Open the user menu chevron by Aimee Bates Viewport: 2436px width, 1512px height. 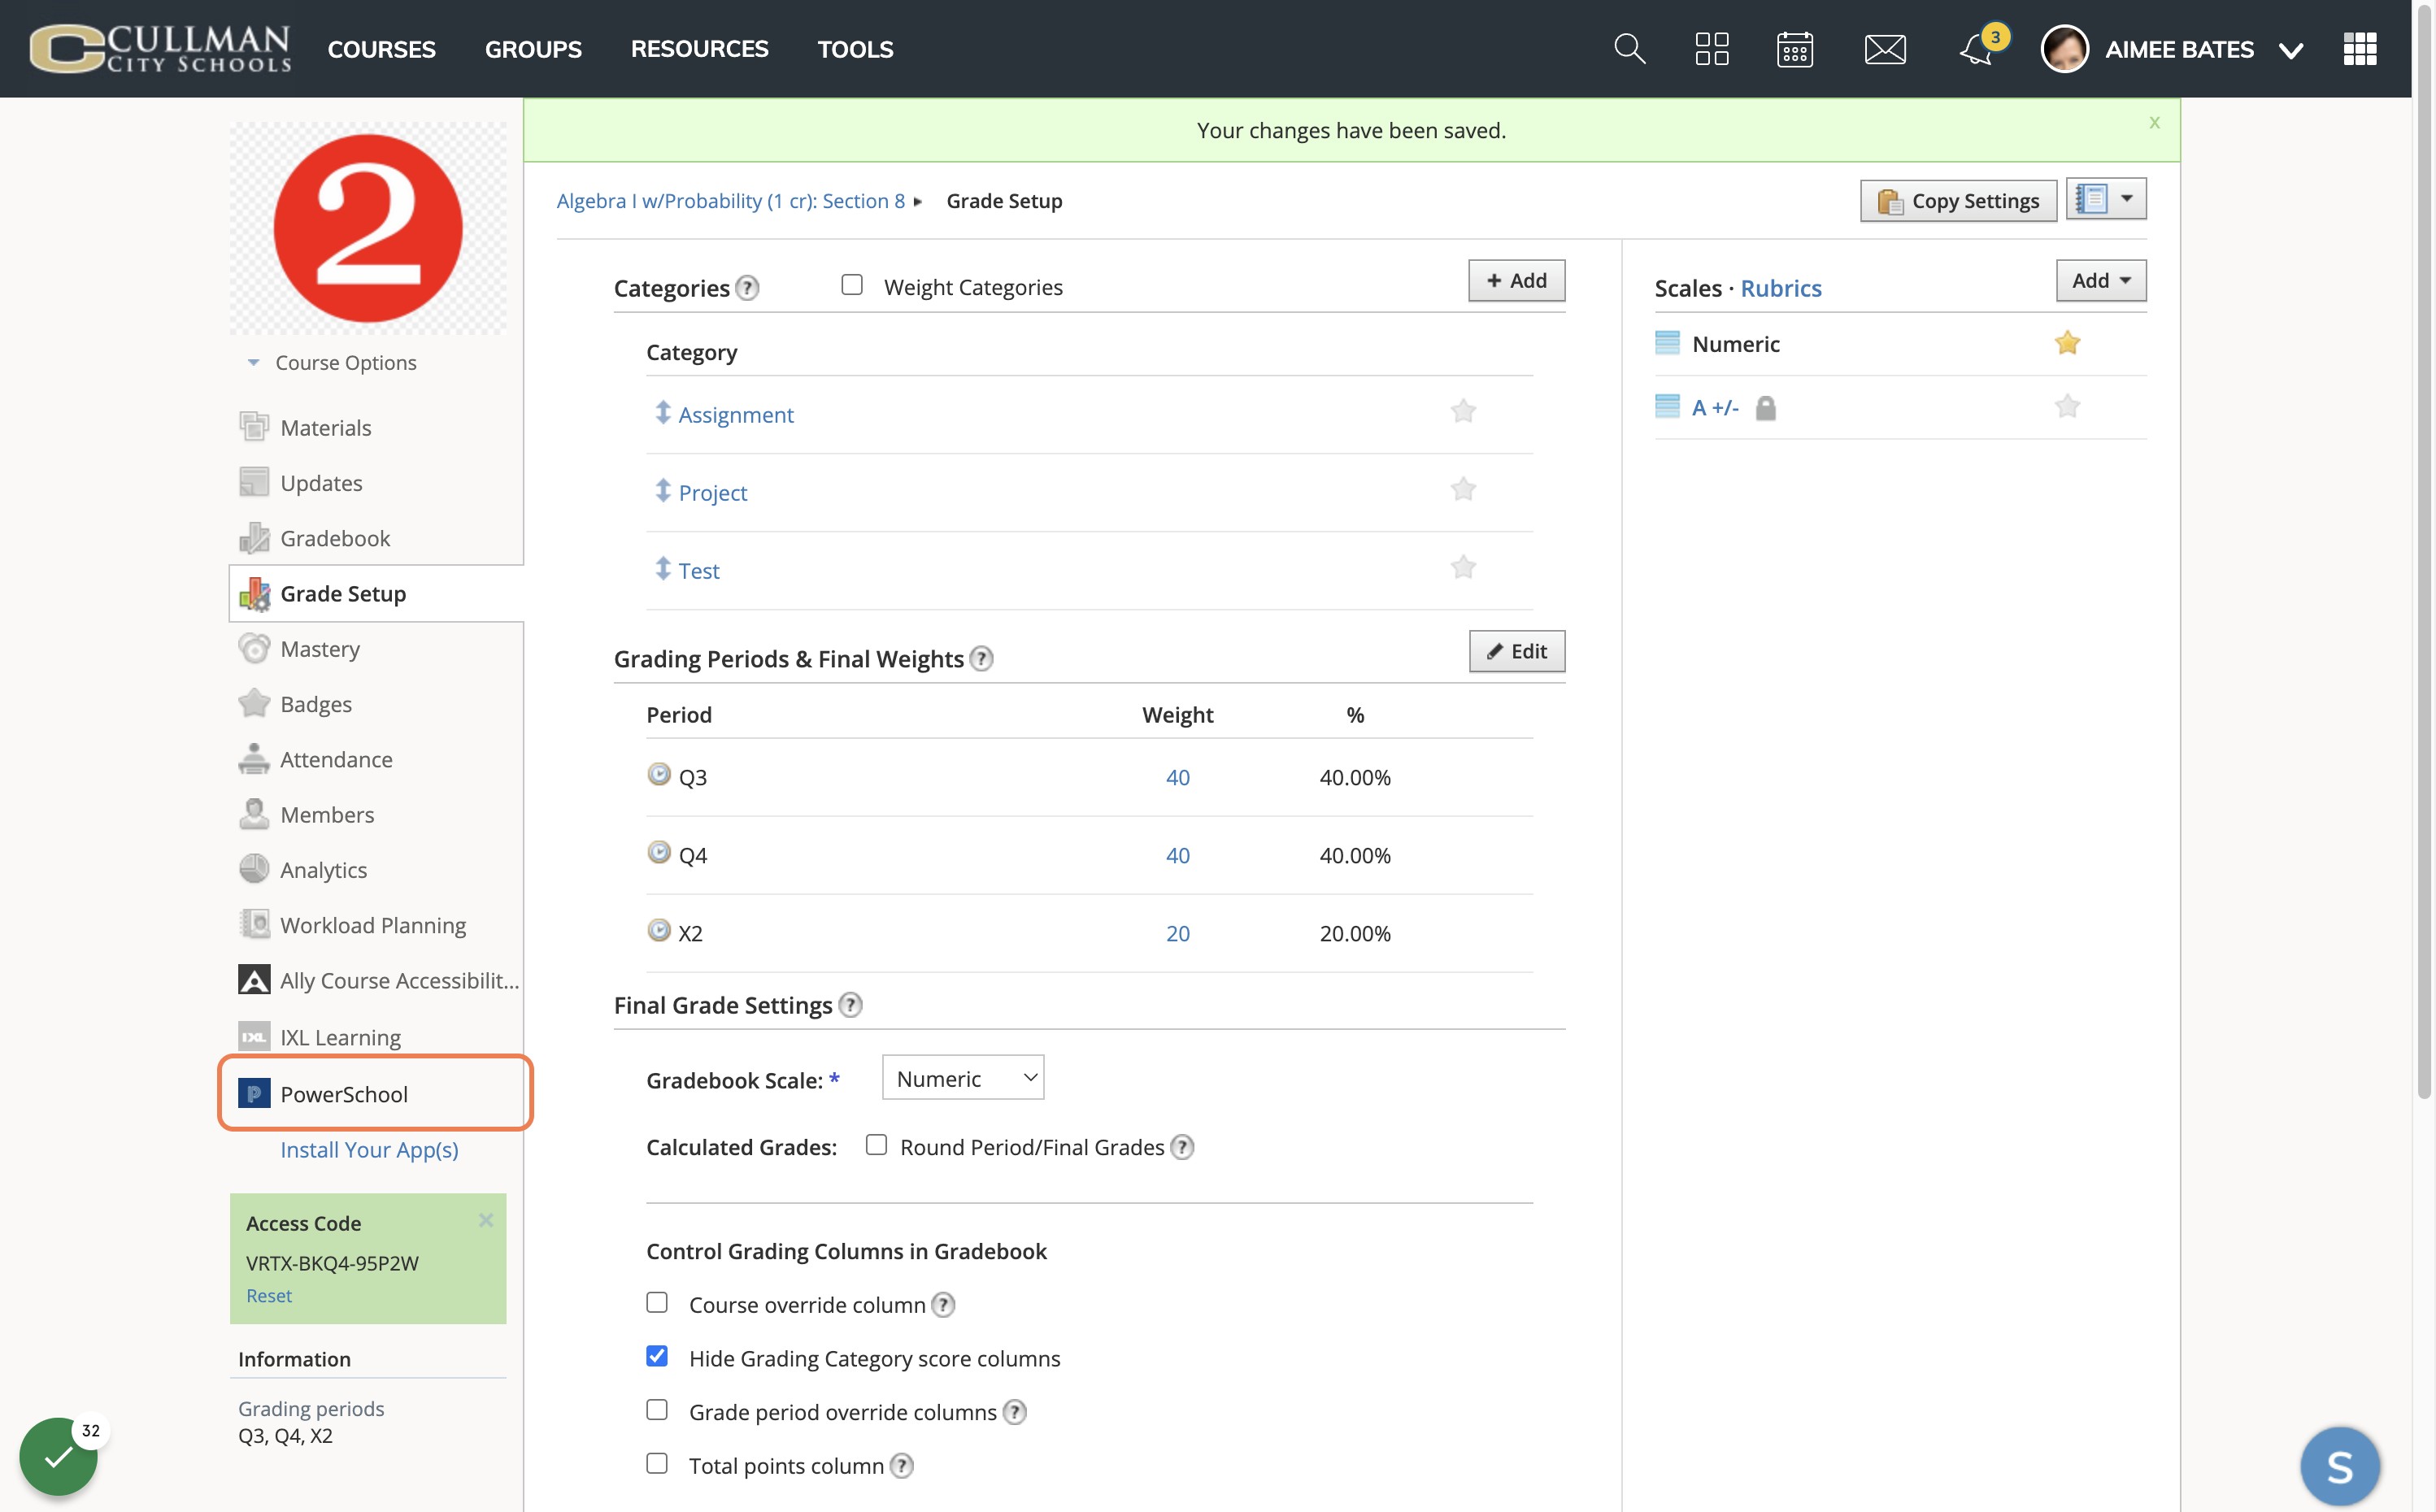point(2290,50)
